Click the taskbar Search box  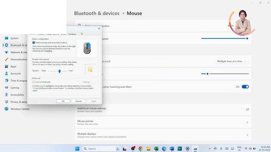click(101, 149)
